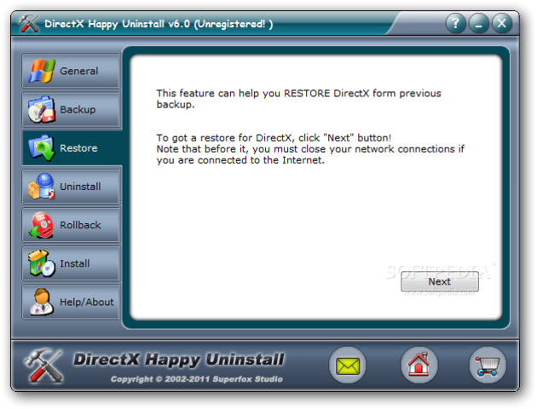Go to the Uninstall section
The image size is (537, 409).
[80, 187]
